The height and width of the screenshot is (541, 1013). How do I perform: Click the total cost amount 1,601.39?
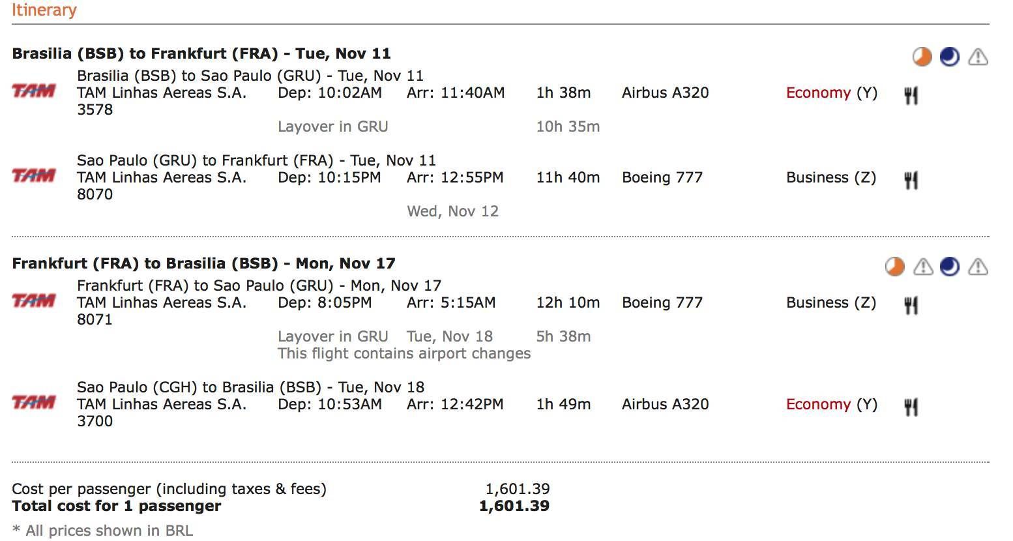point(514,506)
